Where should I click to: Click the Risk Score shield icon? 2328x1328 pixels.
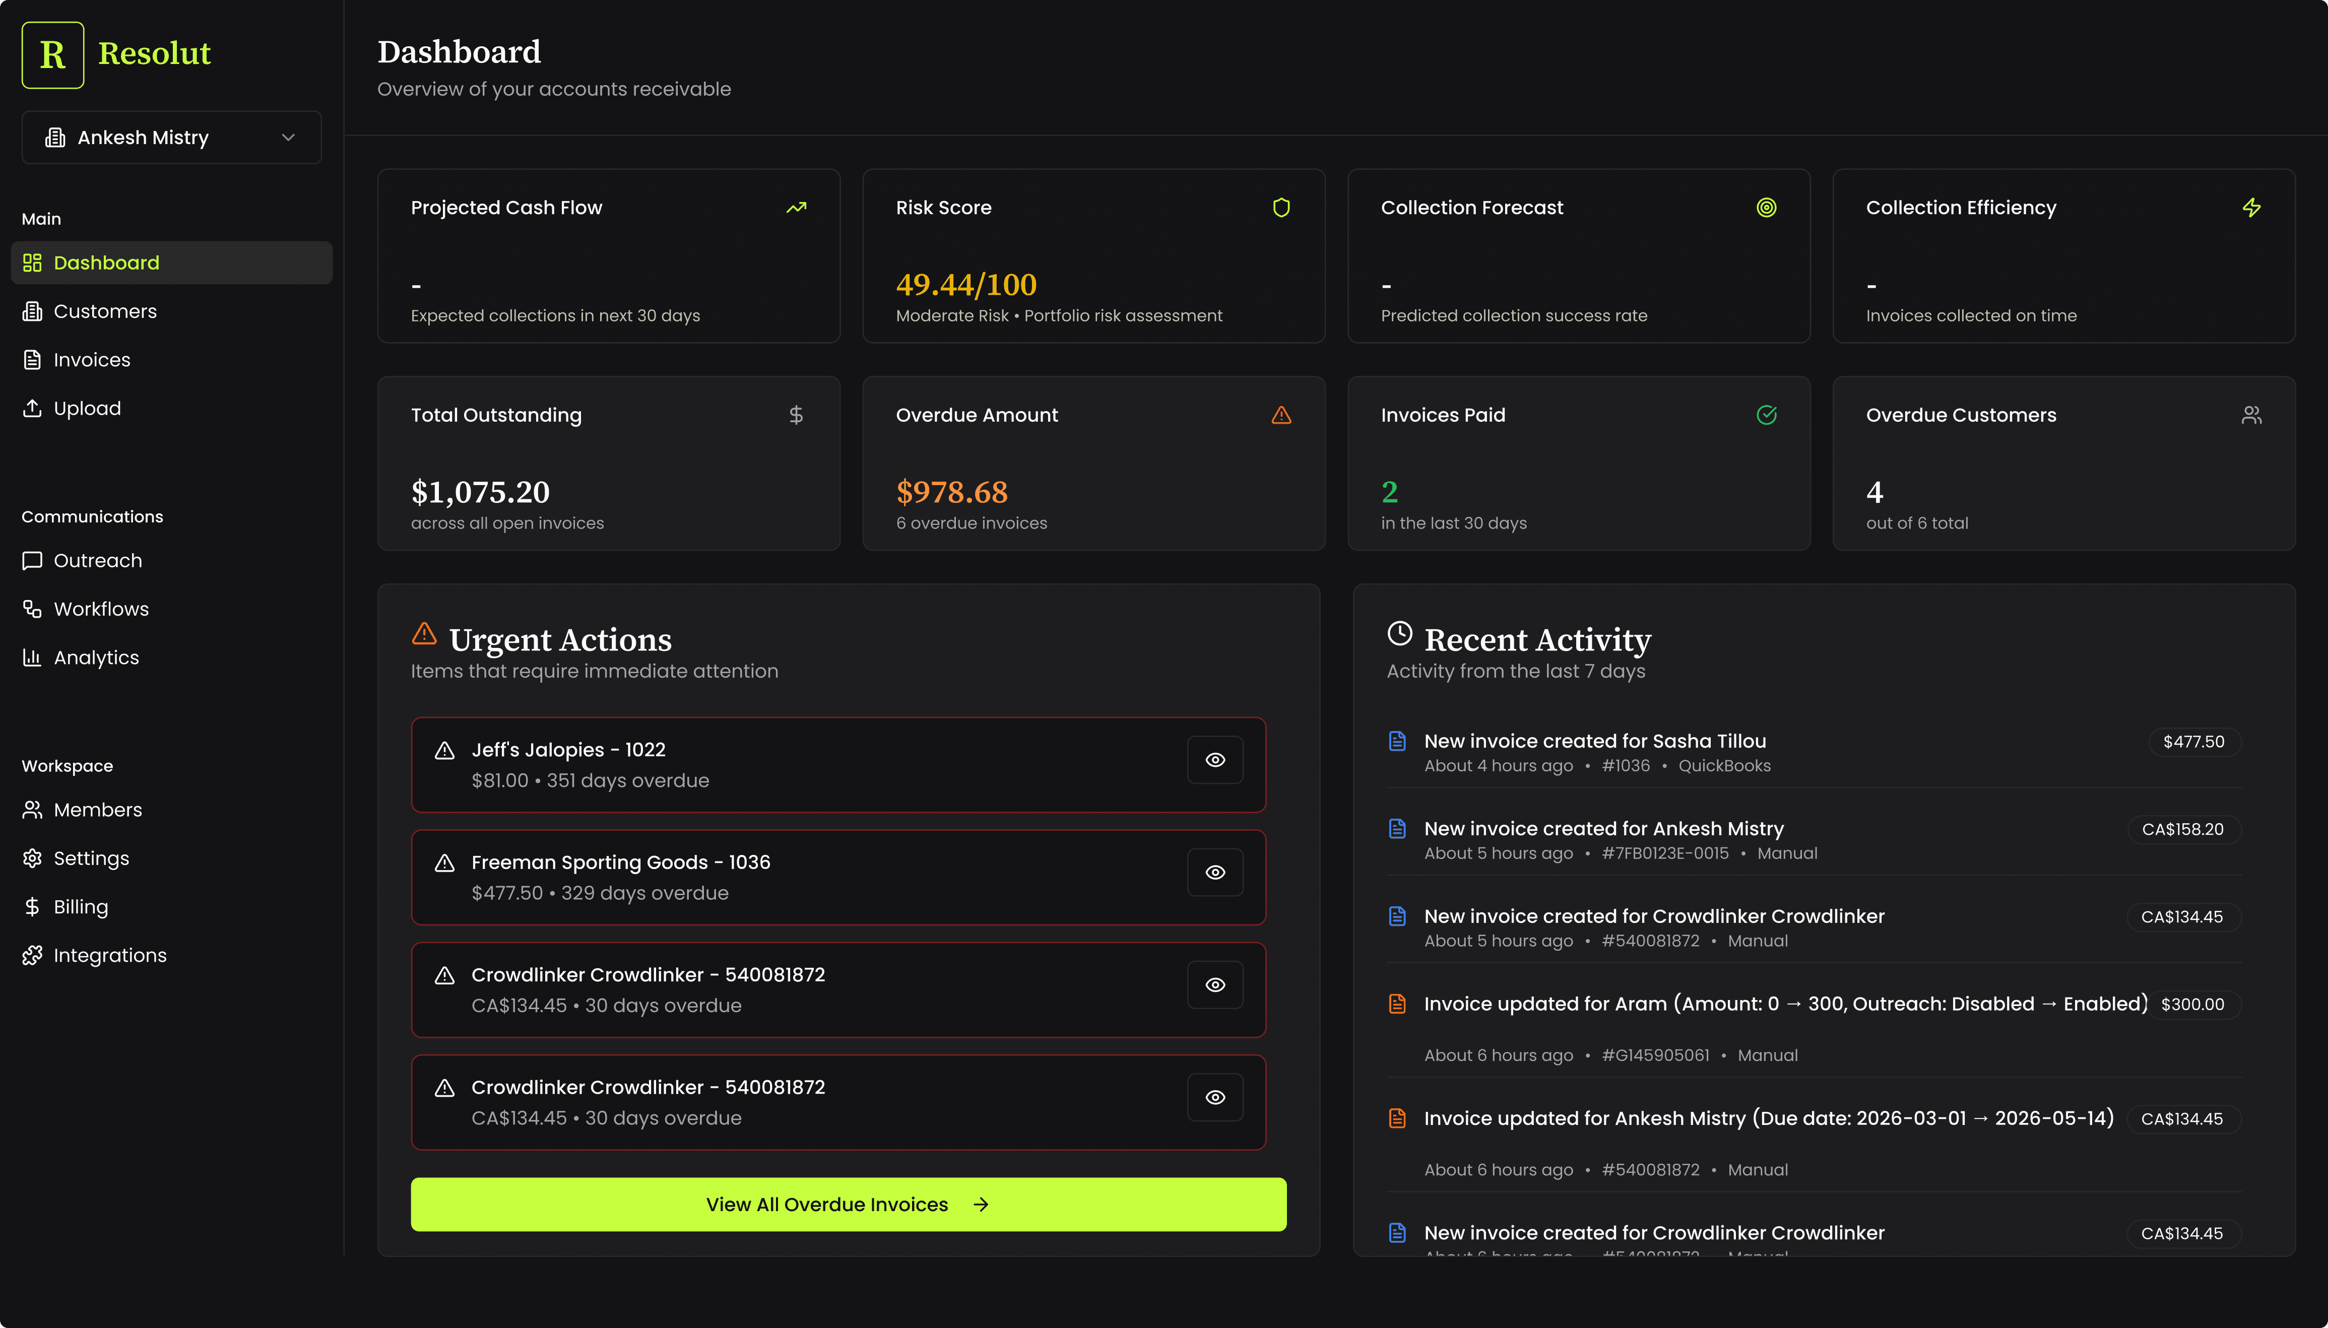pos(1281,208)
